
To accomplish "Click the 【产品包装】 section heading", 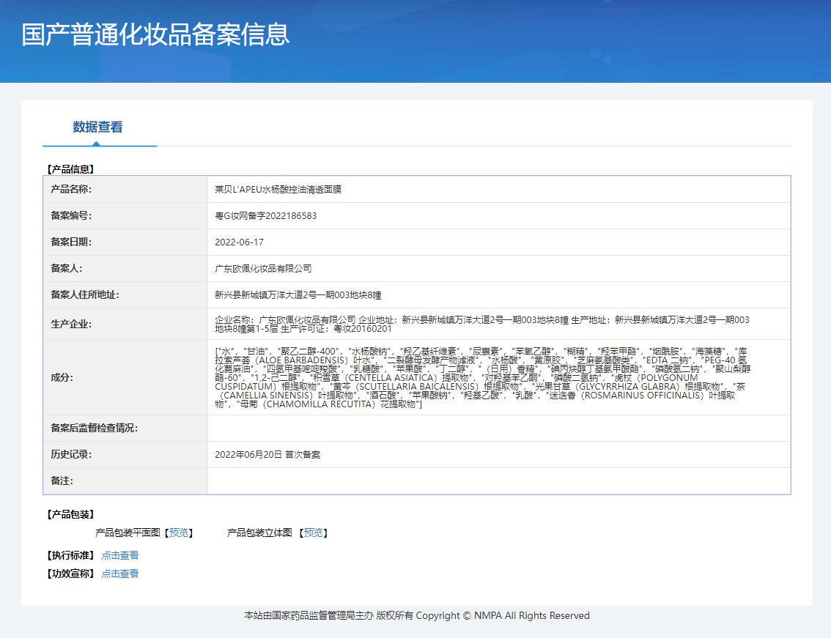I will 70,515.
